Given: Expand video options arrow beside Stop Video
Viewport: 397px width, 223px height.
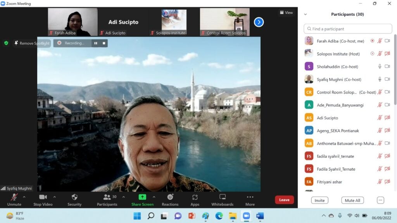Looking at the screenshot, I should 54,197.
